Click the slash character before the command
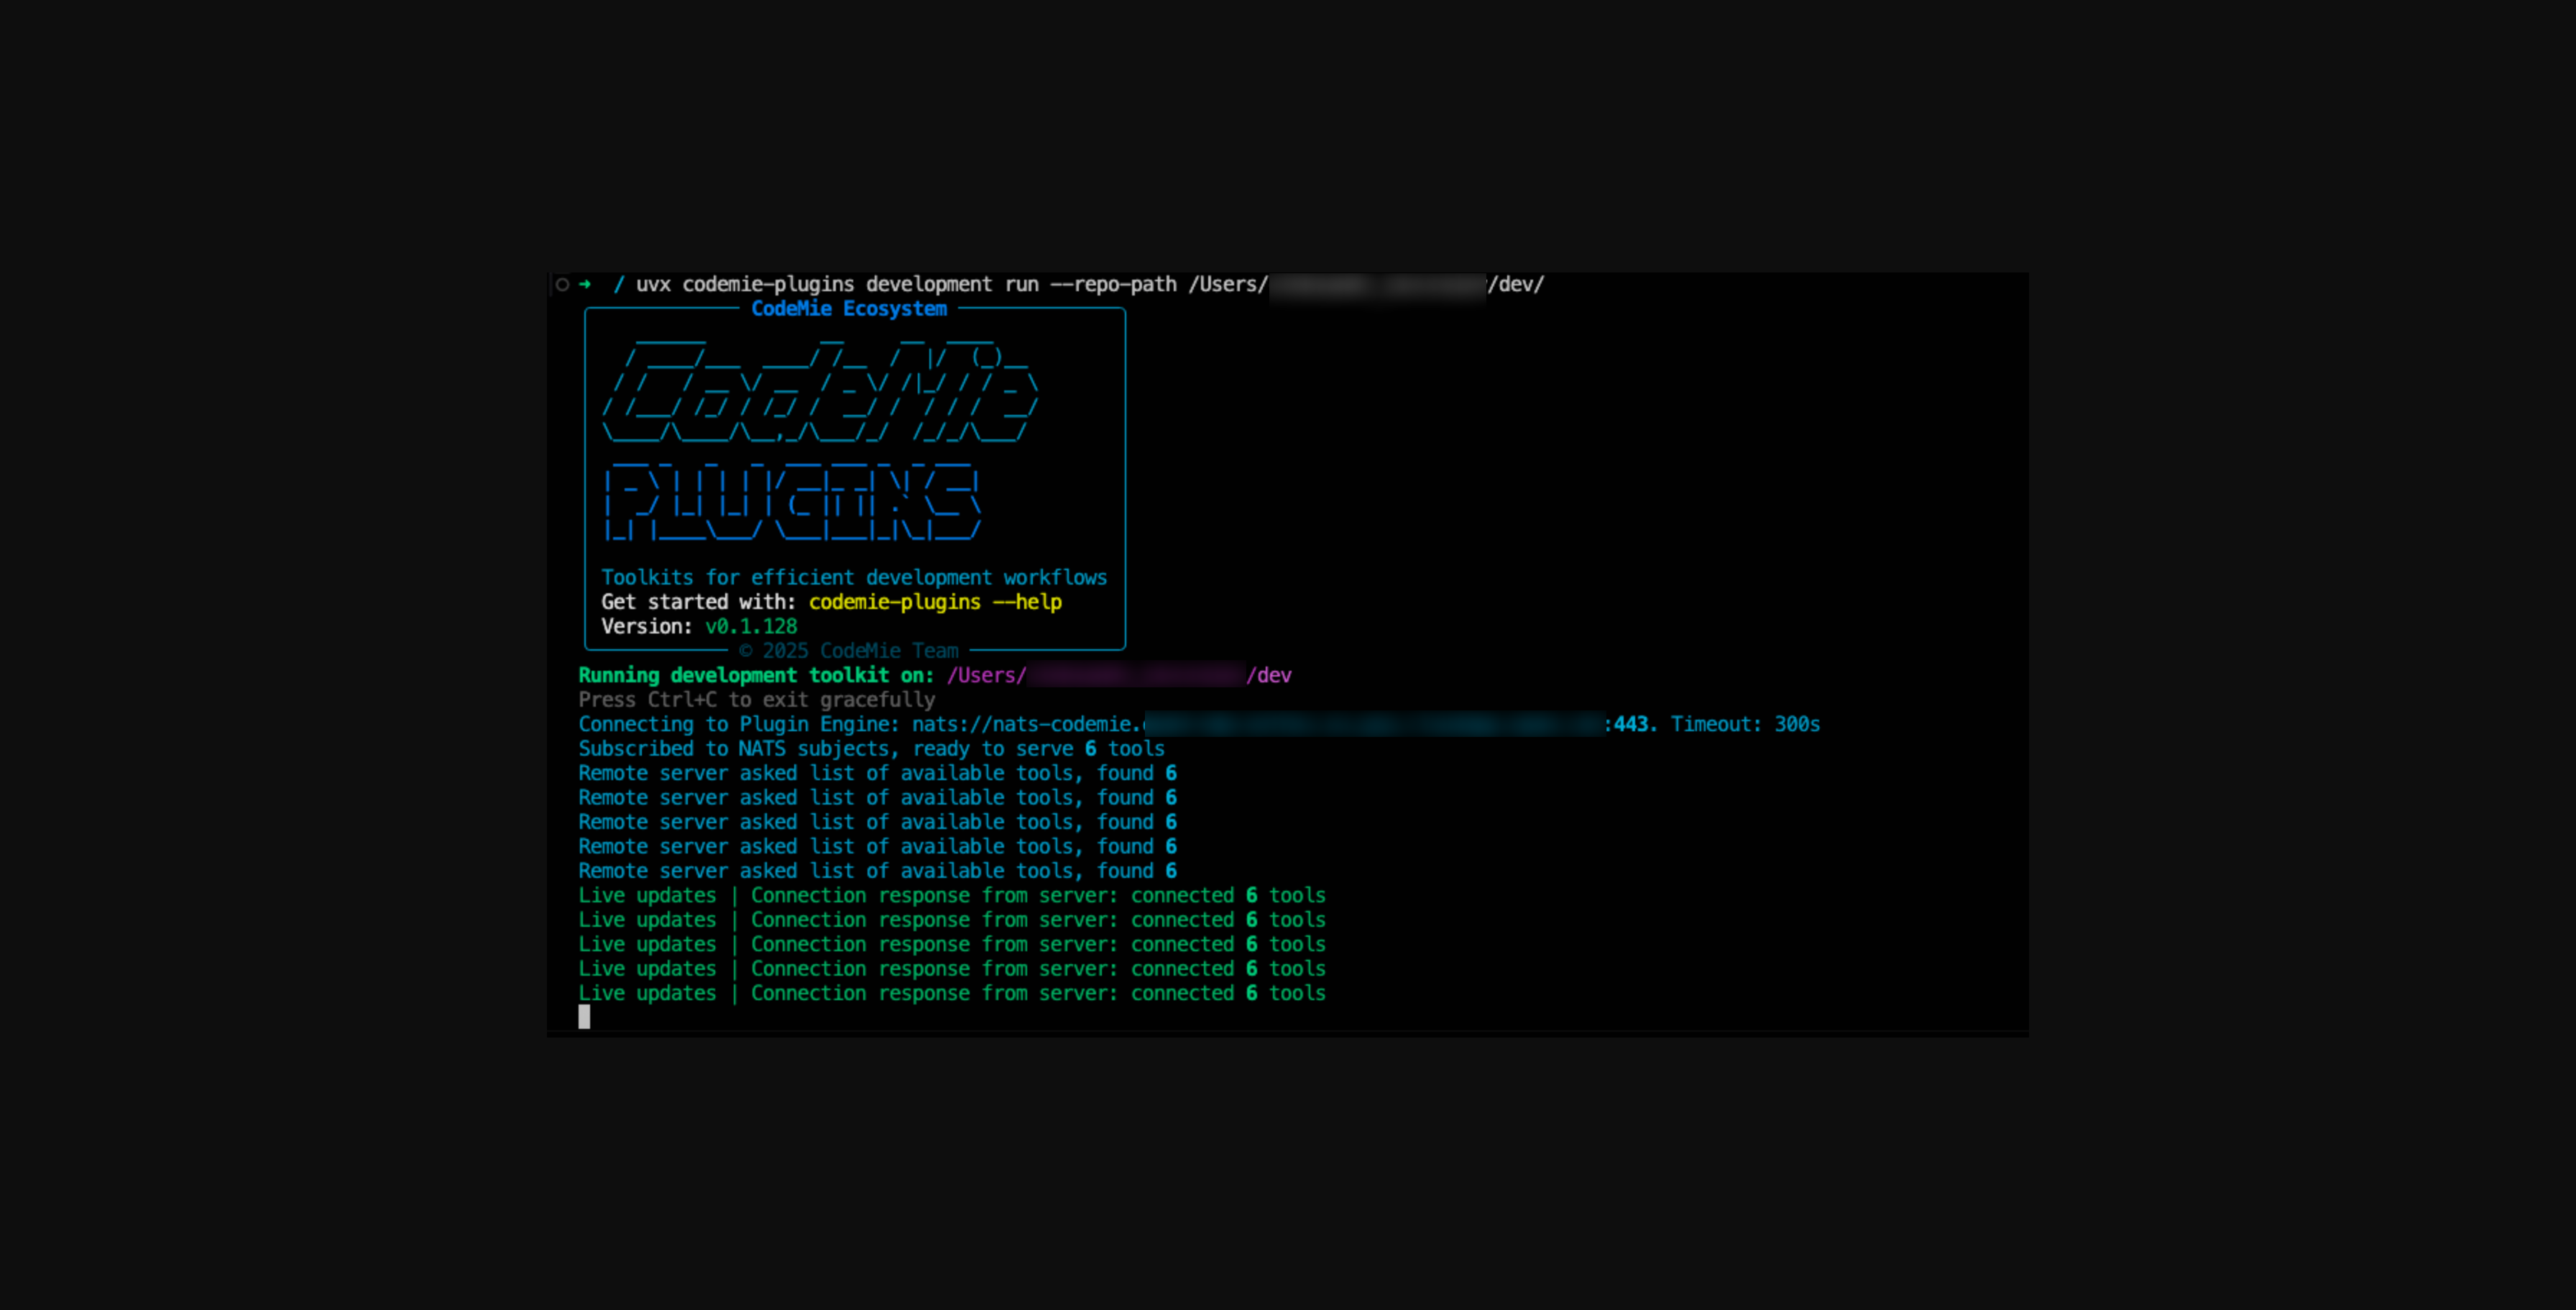 tap(619, 284)
